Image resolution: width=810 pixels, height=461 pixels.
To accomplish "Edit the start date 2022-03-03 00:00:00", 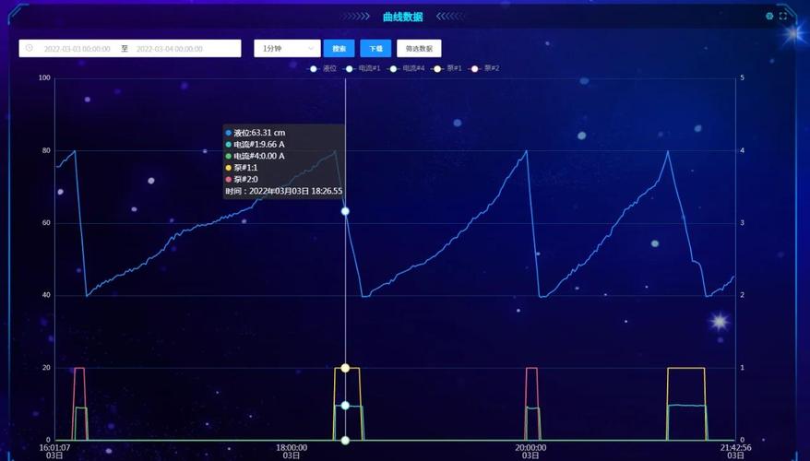I will tap(77, 49).
